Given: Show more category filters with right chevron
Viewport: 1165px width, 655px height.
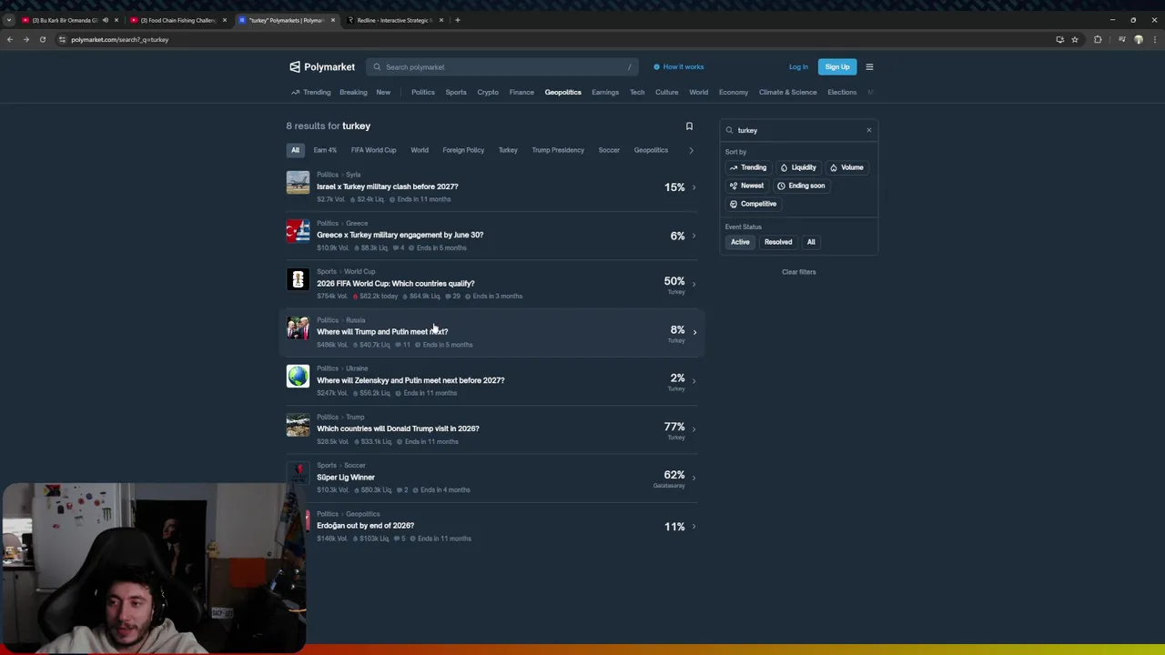Looking at the screenshot, I should point(691,150).
